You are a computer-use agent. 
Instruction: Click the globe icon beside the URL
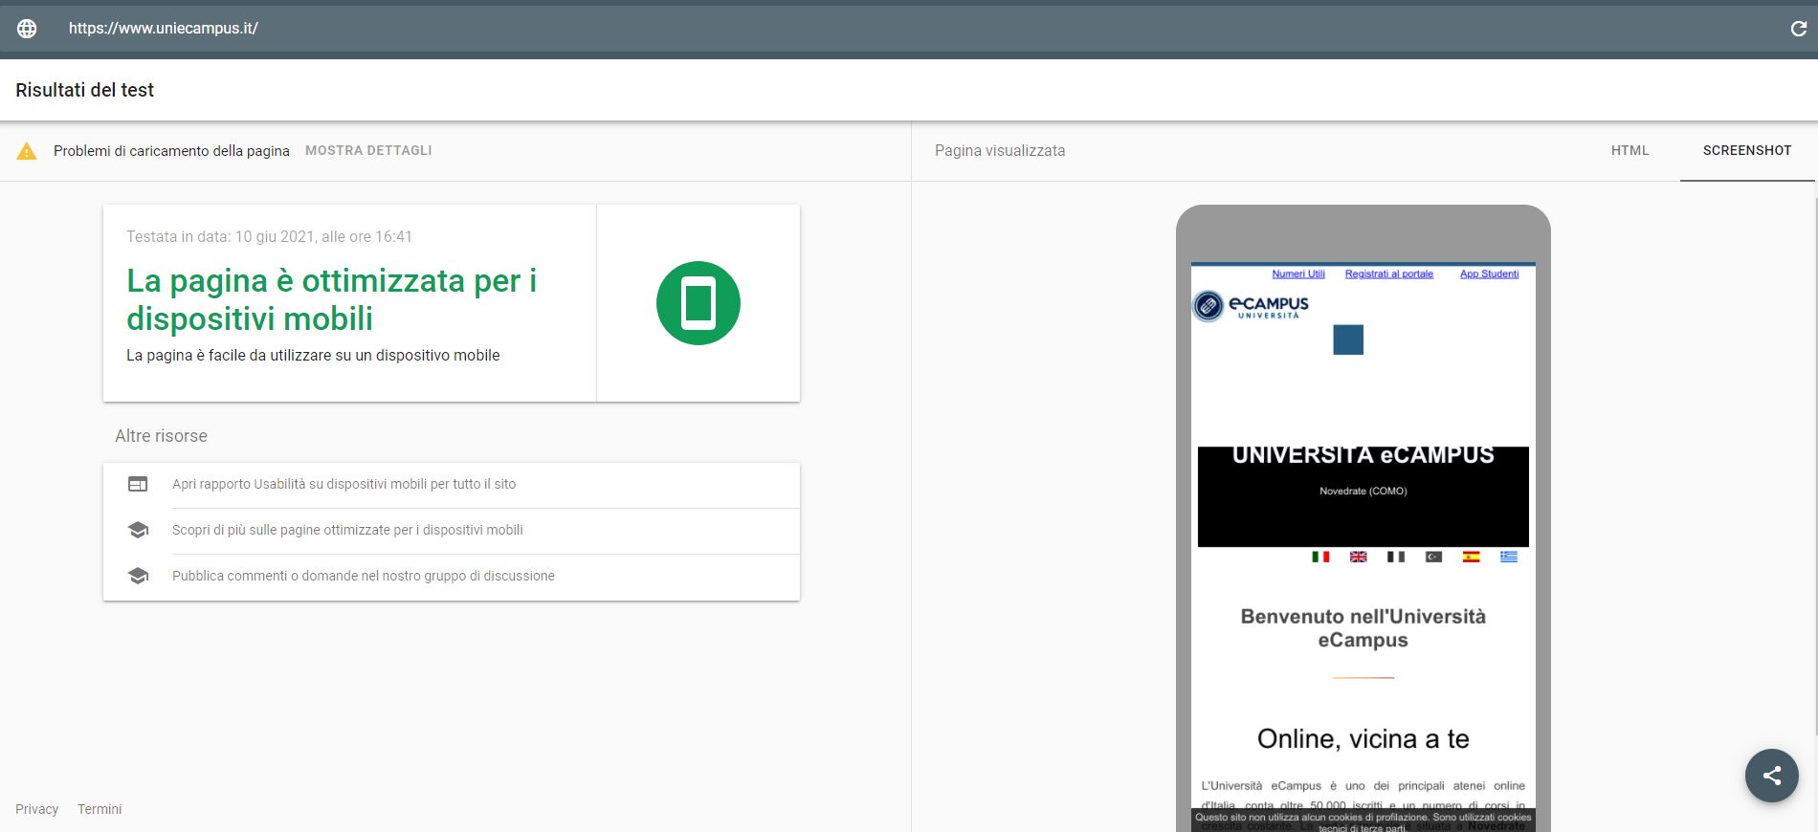[27, 29]
